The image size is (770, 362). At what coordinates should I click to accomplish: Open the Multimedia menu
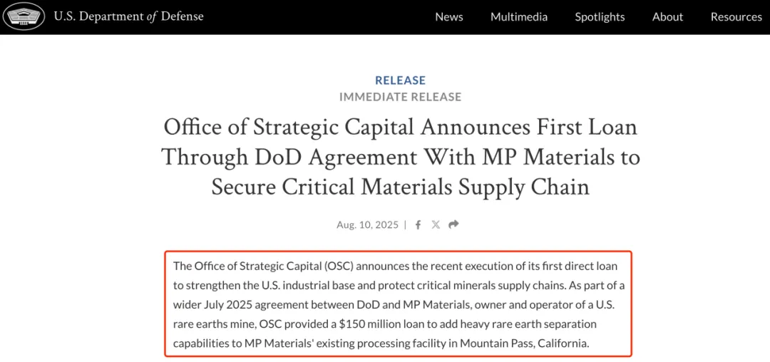(519, 17)
